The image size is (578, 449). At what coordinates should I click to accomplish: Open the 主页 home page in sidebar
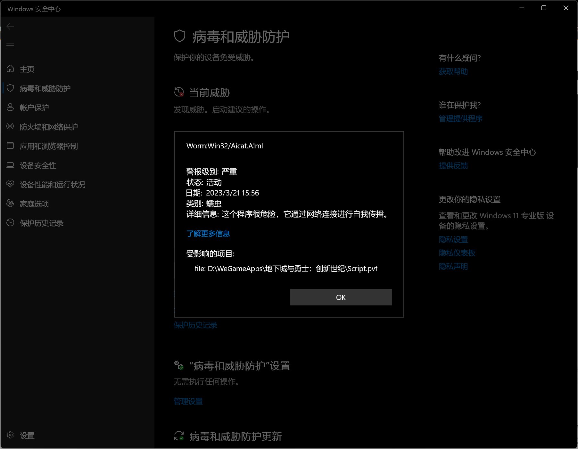[27, 69]
